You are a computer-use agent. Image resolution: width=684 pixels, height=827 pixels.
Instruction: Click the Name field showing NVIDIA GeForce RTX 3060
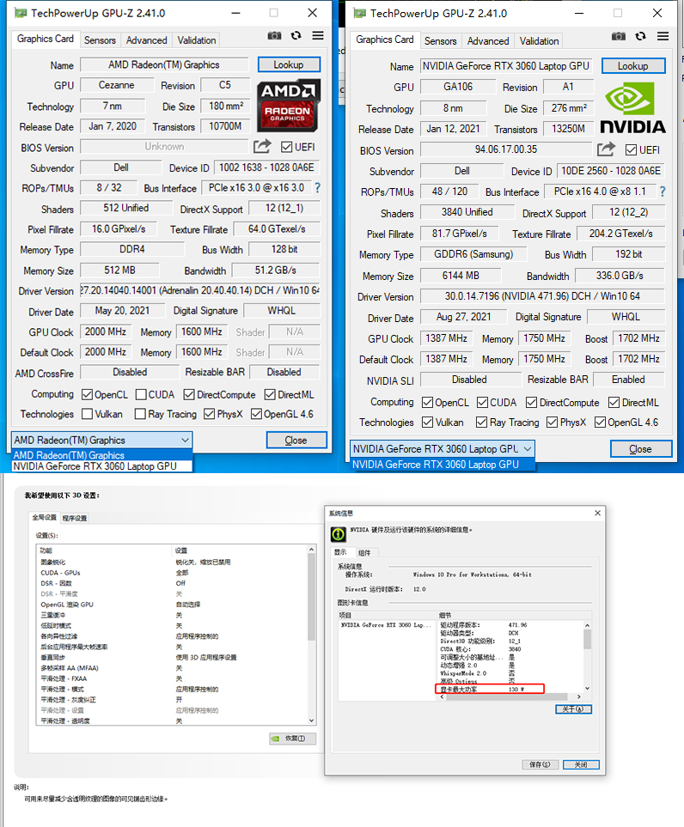506,66
